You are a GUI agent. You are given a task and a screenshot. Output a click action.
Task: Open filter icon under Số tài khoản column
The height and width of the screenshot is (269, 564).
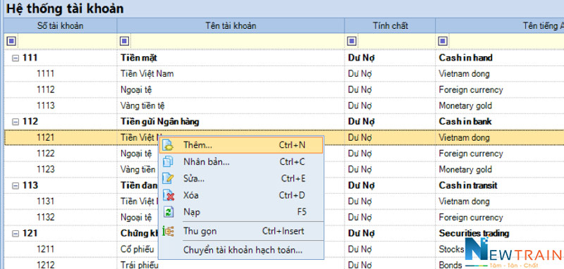click(x=11, y=42)
